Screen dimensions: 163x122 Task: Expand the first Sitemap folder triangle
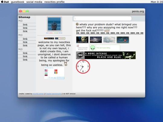click(x=19, y=21)
